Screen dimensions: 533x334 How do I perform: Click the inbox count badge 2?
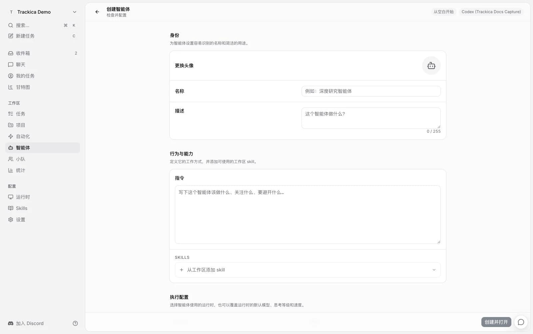tap(76, 53)
